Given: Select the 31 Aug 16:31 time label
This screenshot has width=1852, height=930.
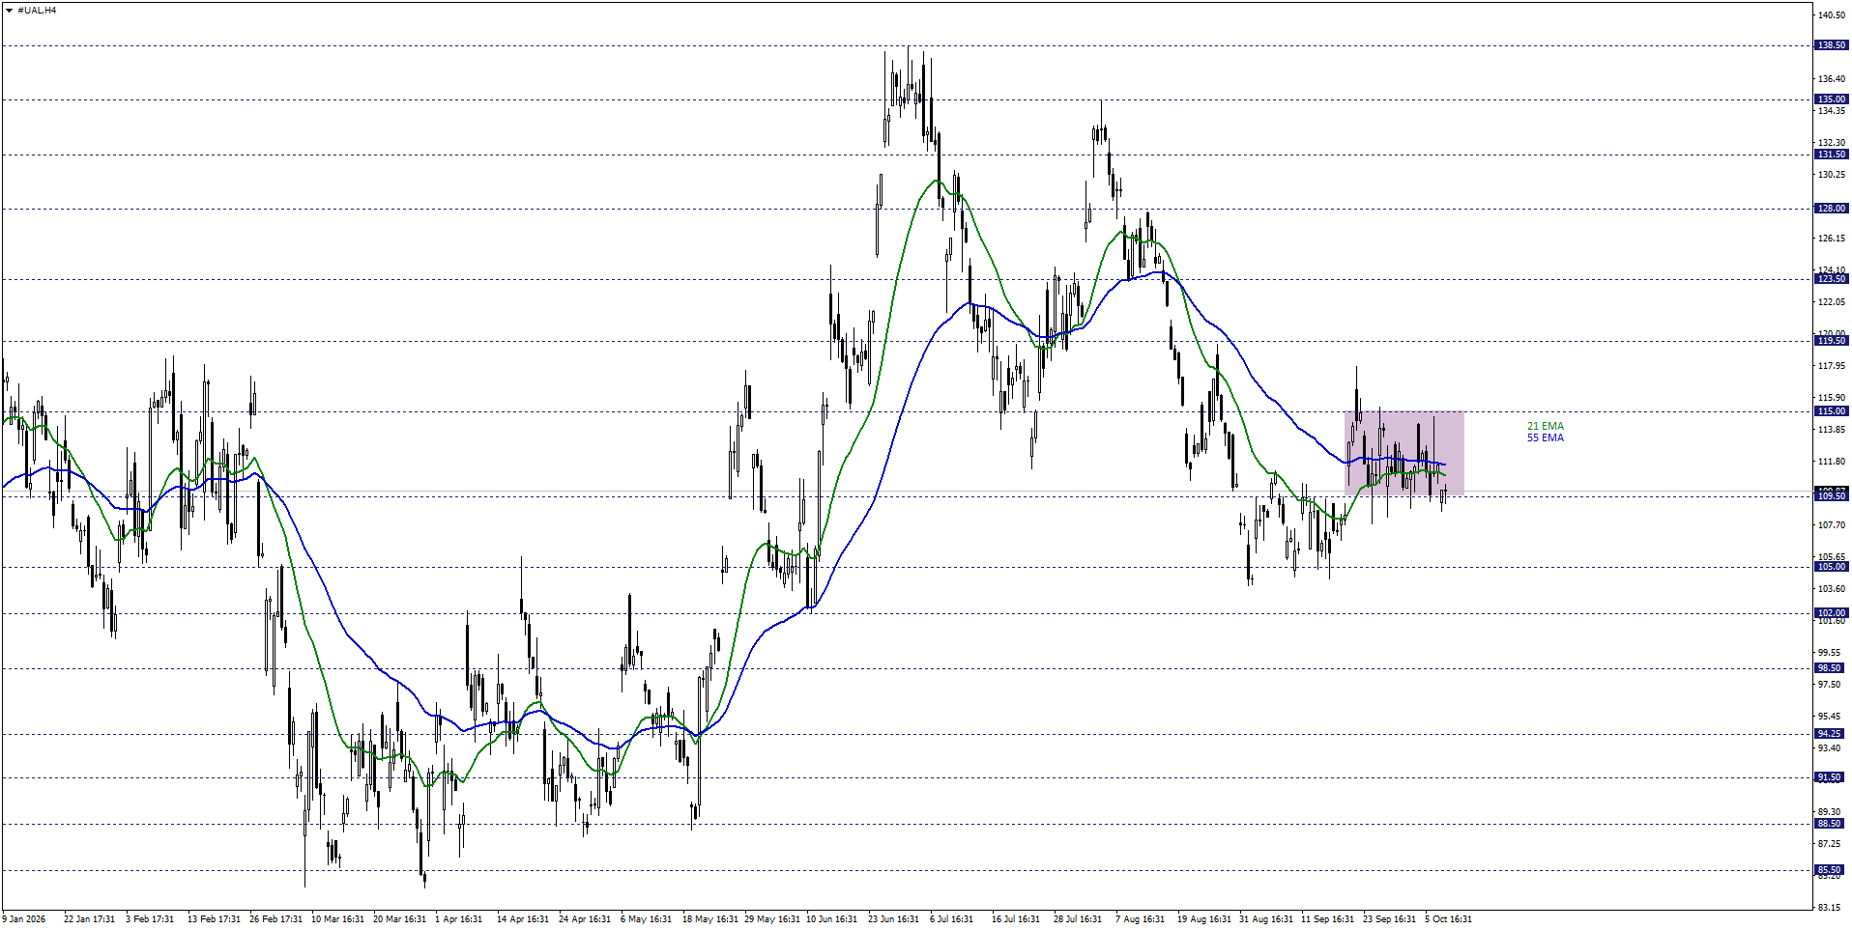Looking at the screenshot, I should click(1266, 919).
